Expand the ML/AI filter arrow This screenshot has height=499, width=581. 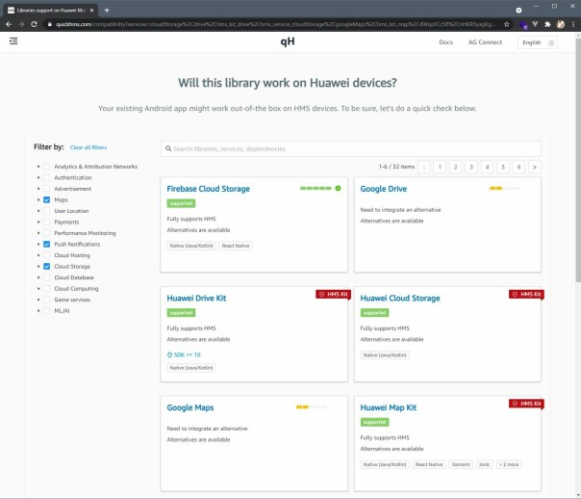pyautogui.click(x=38, y=311)
